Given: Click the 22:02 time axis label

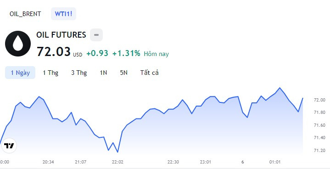Looking at the screenshot, I should 117,162.
